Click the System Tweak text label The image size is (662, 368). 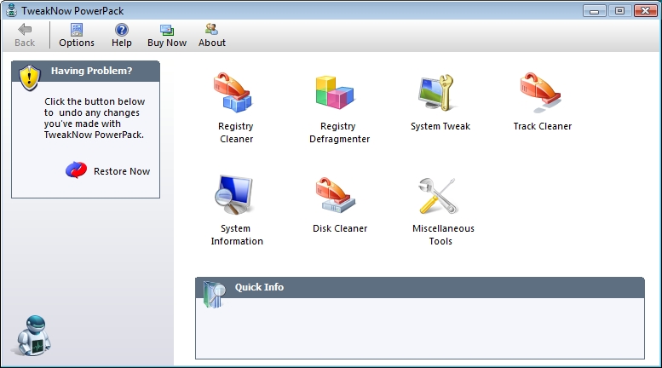(440, 126)
